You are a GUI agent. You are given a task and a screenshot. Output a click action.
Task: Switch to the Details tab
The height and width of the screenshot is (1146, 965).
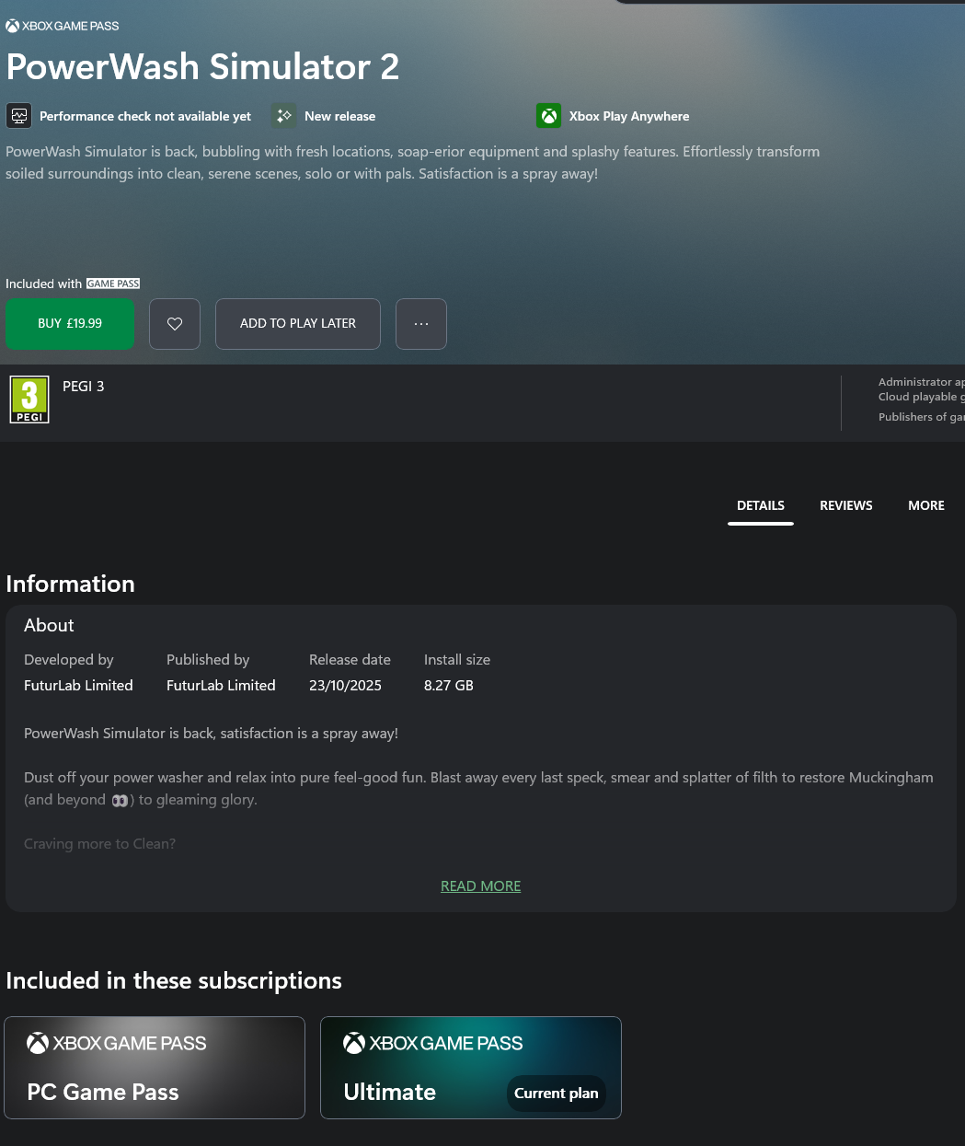pyautogui.click(x=760, y=505)
